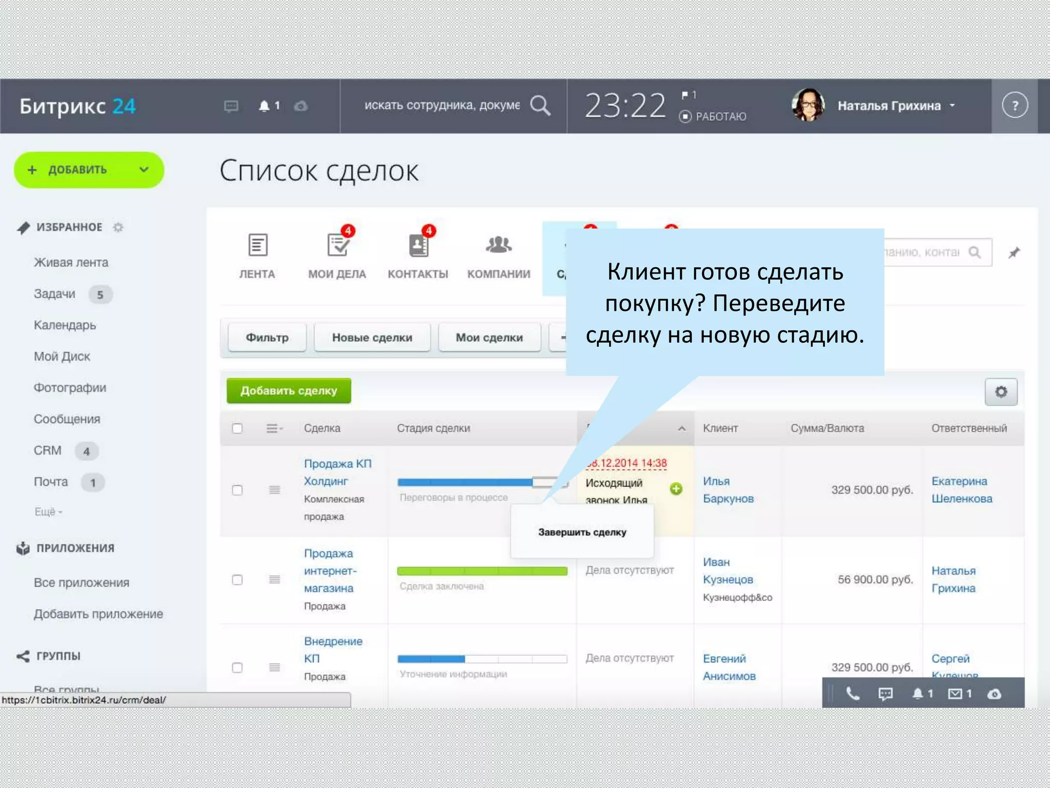Click the phone icon in bottom bar
1050x788 pixels.
tap(853, 694)
